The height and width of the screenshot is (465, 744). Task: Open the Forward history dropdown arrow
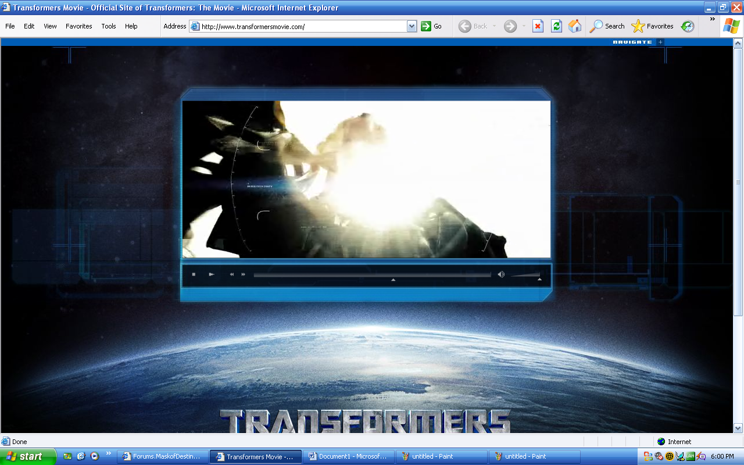[x=523, y=26]
